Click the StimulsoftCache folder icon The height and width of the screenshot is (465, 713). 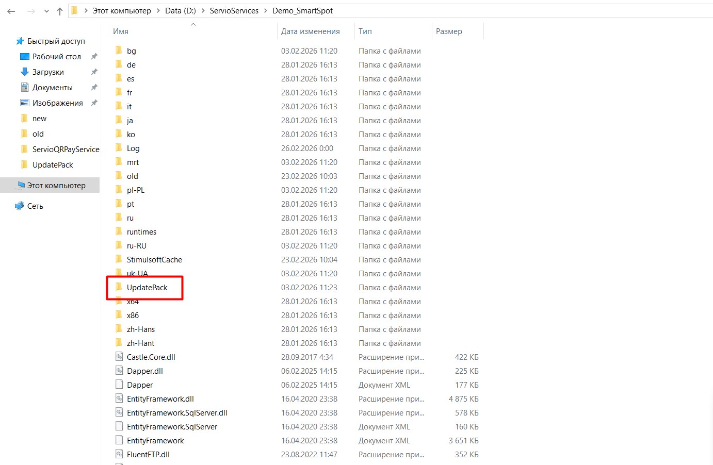119,259
